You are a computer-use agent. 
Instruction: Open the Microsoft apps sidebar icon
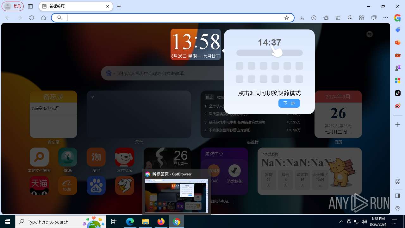[x=398, y=80]
